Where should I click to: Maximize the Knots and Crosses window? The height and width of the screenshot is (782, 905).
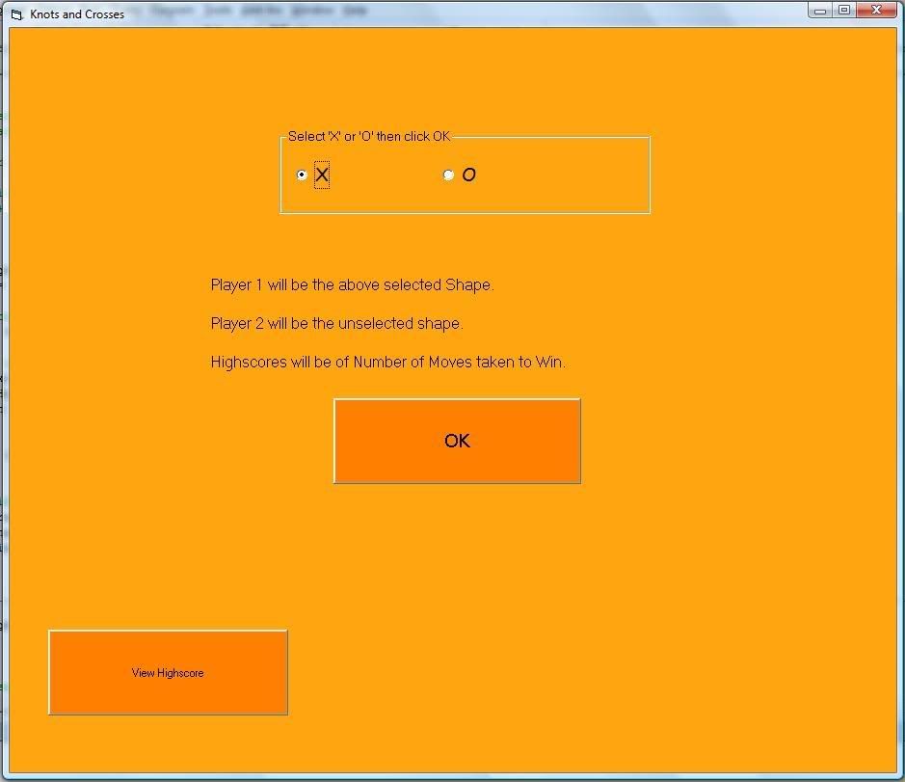click(x=844, y=11)
